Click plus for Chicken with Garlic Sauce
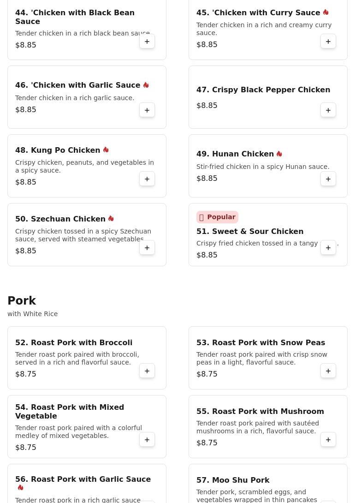 pos(147,110)
